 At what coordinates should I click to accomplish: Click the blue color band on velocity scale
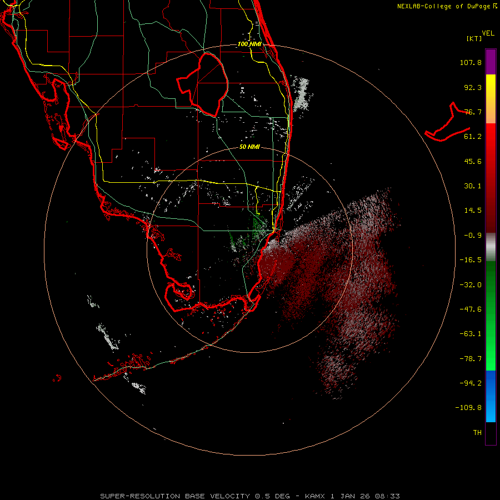pyautogui.click(x=491, y=396)
